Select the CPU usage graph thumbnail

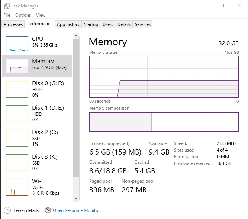pos(17,44)
